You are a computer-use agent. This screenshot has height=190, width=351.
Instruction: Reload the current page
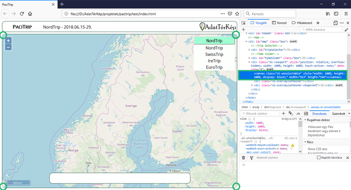tap(21, 14)
